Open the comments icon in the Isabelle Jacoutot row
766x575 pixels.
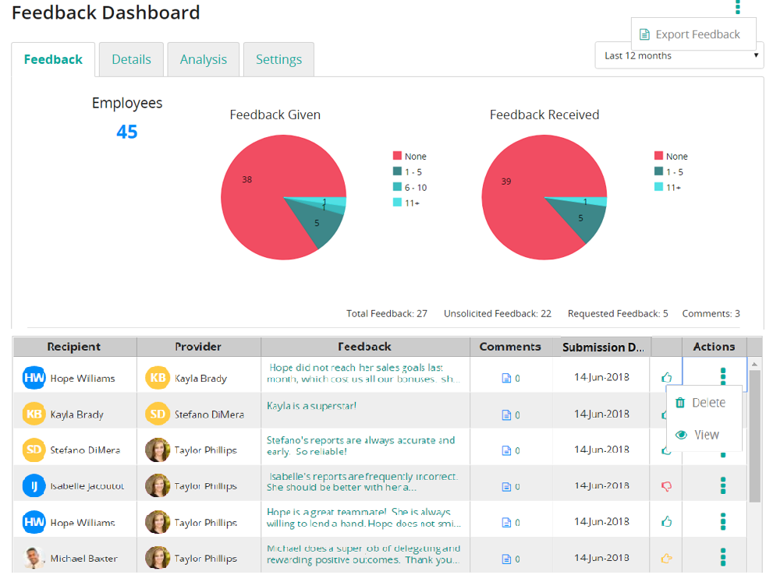click(x=506, y=487)
